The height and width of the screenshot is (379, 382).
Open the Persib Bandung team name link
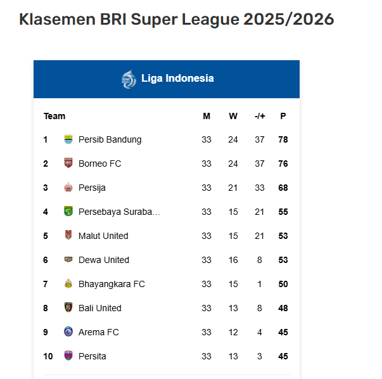click(x=110, y=139)
